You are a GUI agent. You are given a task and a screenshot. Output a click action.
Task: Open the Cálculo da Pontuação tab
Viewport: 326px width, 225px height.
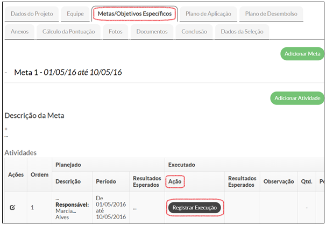(x=68, y=32)
